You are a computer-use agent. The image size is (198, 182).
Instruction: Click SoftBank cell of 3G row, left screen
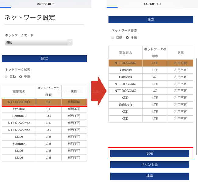pos(19,116)
